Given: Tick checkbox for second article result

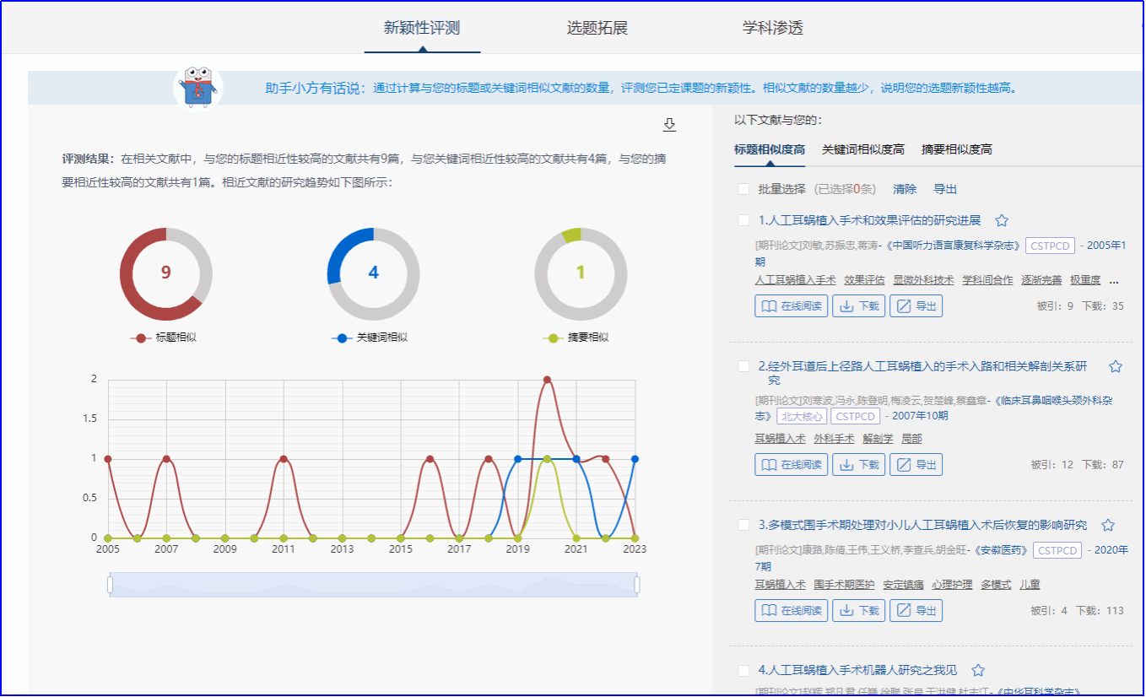Looking at the screenshot, I should [743, 367].
